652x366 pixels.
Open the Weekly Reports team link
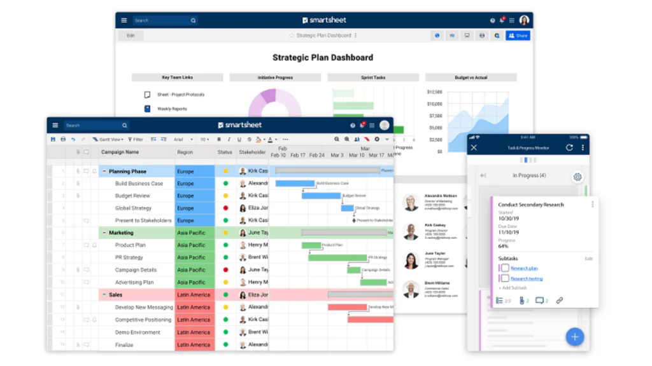172,109
